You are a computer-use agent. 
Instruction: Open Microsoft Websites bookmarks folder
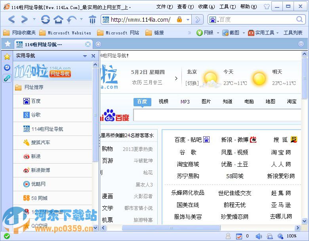pyautogui.click(x=65, y=33)
